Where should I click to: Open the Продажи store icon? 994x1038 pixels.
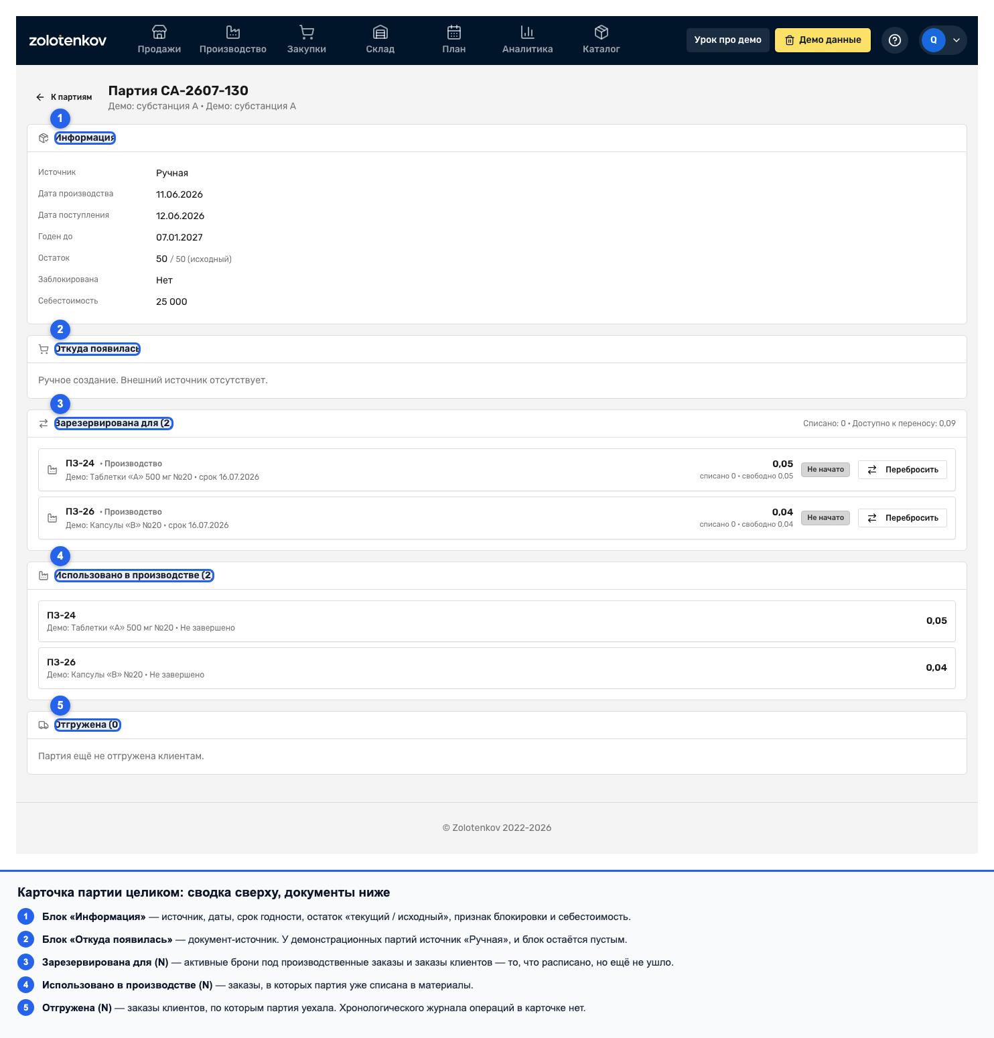(x=159, y=32)
